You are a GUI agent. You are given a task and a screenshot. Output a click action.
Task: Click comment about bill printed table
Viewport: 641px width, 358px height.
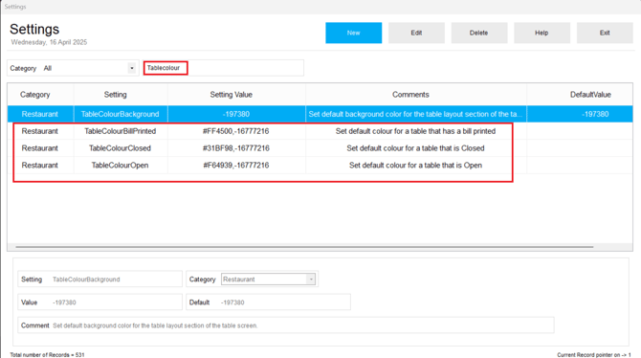[415, 131]
